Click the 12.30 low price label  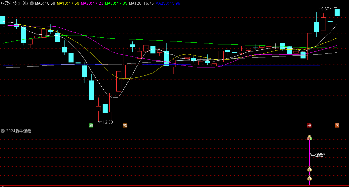(108, 122)
